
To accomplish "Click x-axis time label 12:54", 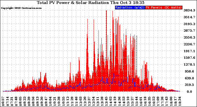I will click(93, 101).
